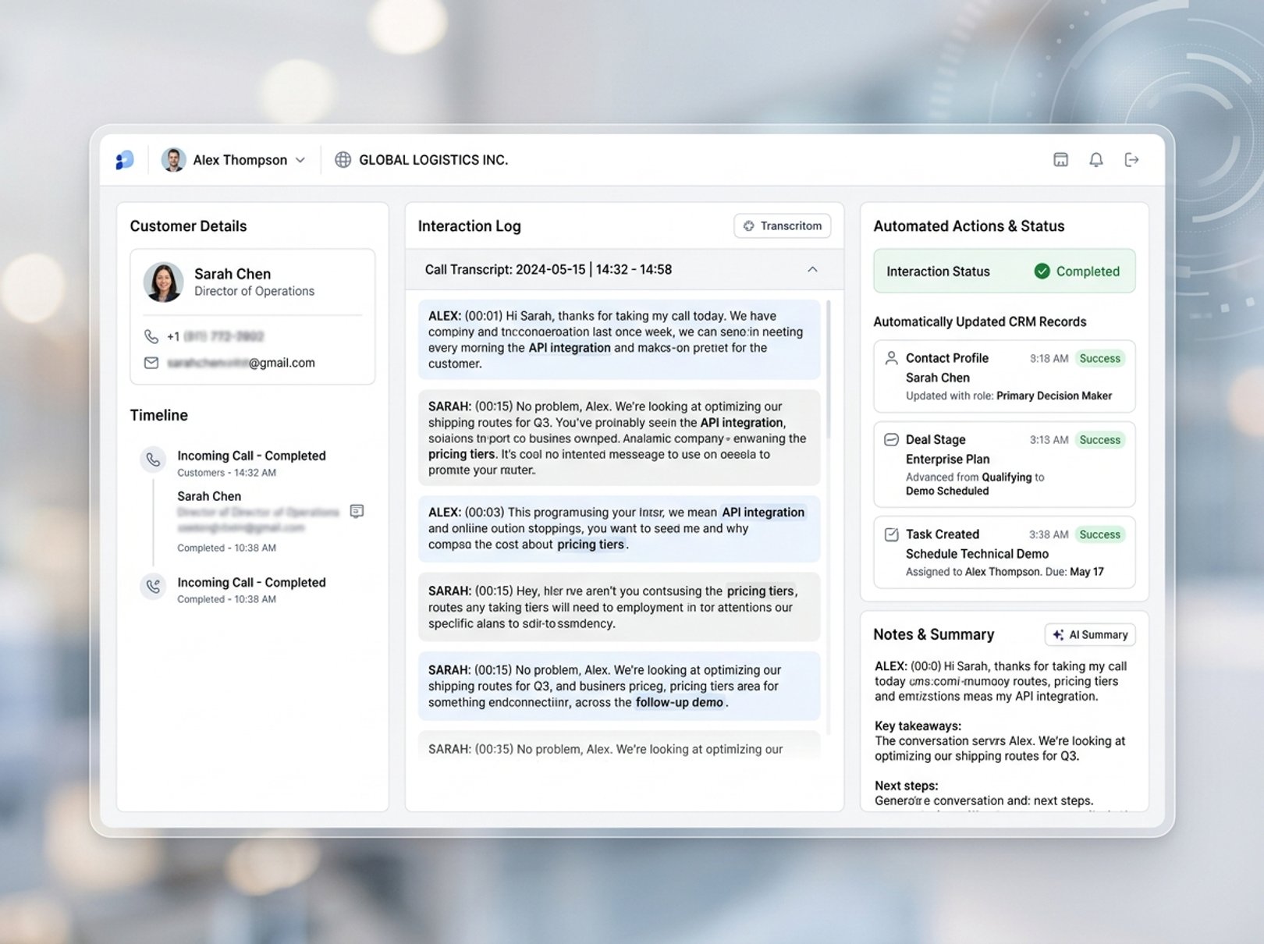Click Sarah Chen's profile photo
This screenshot has height=944, width=1264.
[162, 281]
